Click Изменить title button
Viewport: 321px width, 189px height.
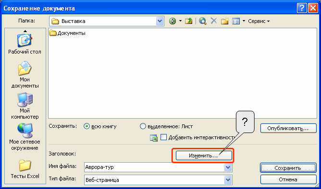click(x=204, y=156)
